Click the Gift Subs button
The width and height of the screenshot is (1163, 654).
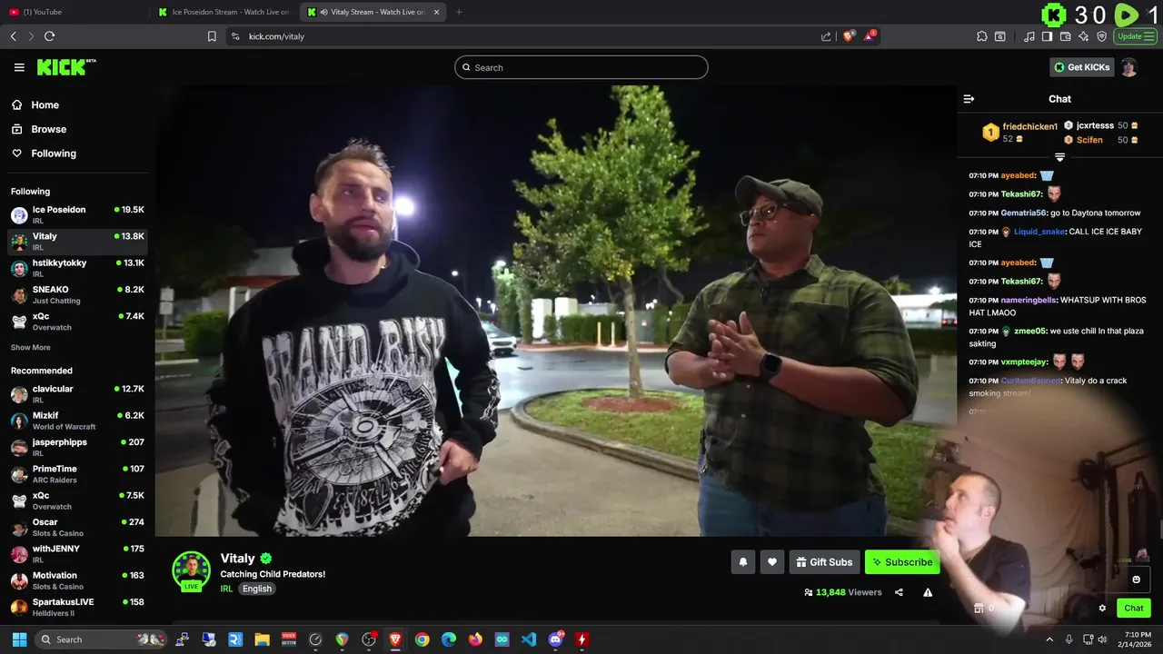[824, 562]
